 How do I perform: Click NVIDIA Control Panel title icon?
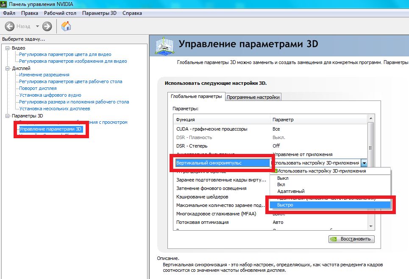click(x=4, y=4)
